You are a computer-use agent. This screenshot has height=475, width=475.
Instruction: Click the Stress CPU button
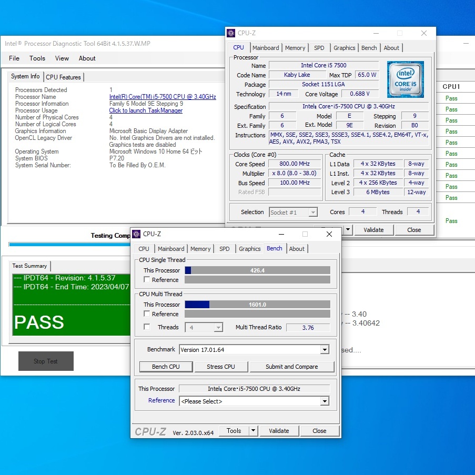click(x=221, y=367)
